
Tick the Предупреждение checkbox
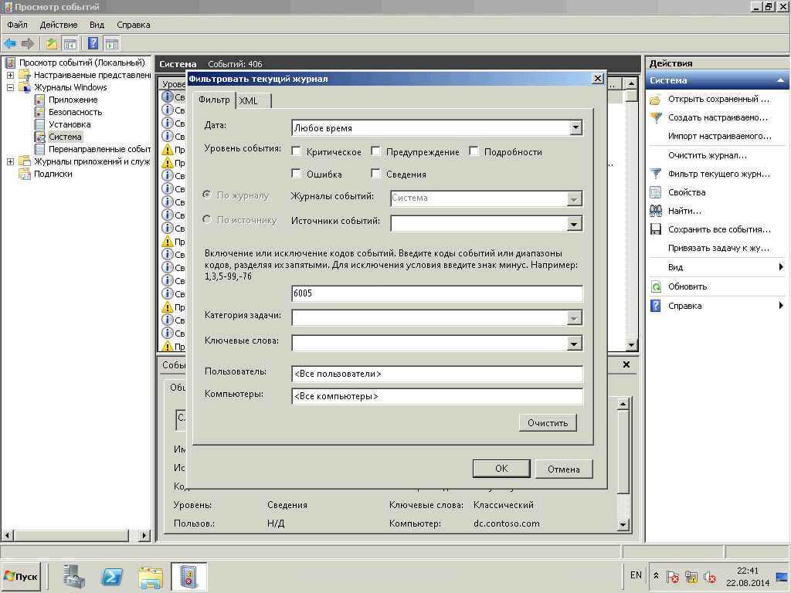pos(376,151)
